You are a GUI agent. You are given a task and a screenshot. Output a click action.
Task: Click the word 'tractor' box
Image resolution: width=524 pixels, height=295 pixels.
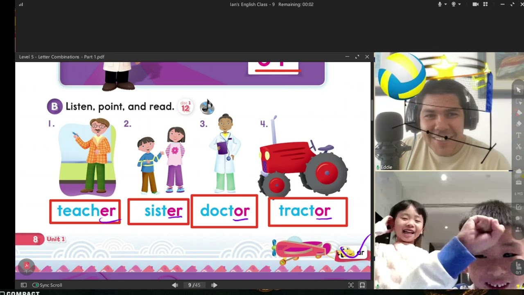point(308,212)
